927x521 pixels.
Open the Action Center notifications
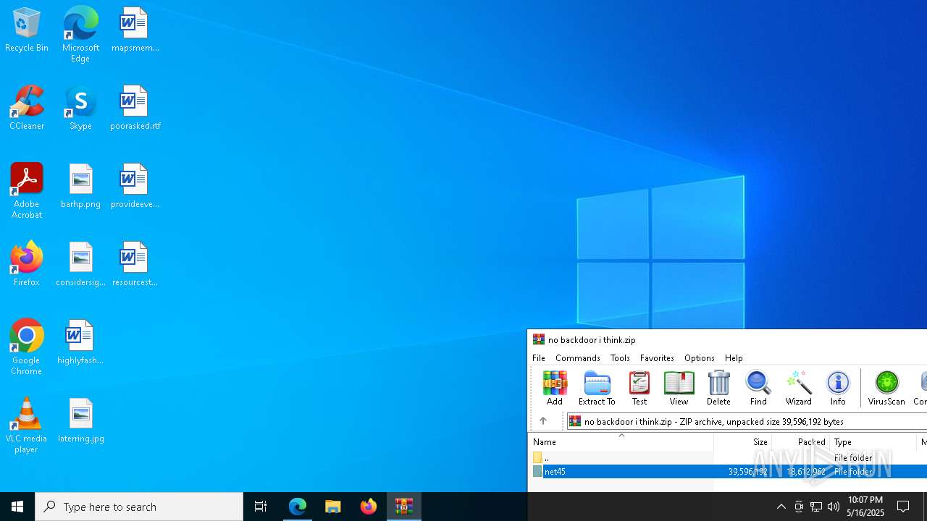[x=904, y=507]
